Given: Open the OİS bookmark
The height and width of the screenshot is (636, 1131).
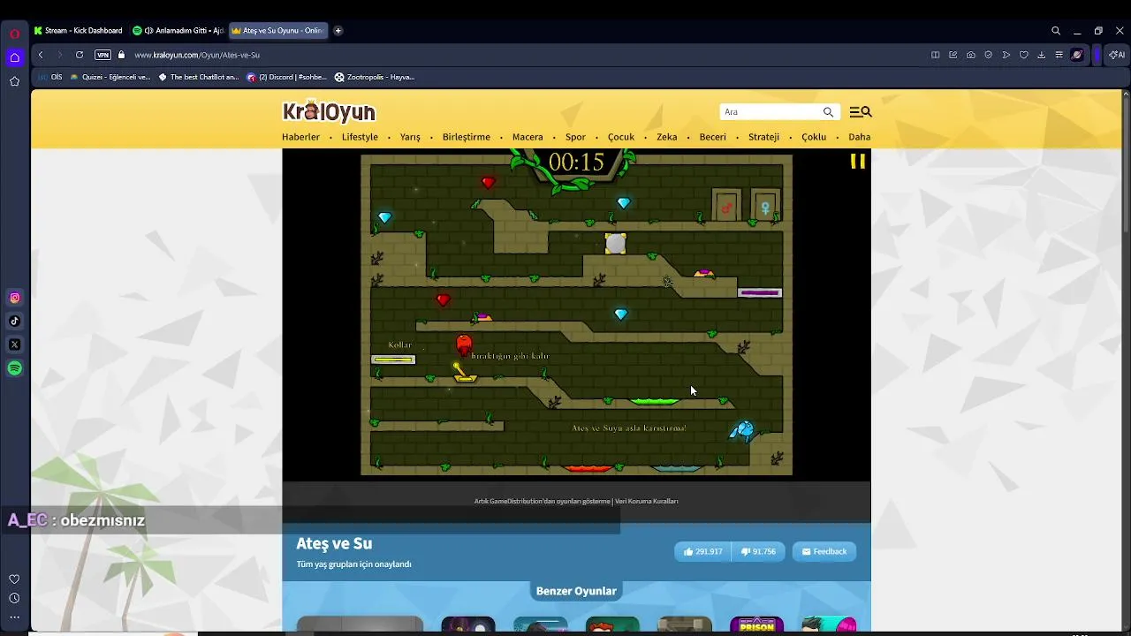Looking at the screenshot, I should [x=50, y=77].
